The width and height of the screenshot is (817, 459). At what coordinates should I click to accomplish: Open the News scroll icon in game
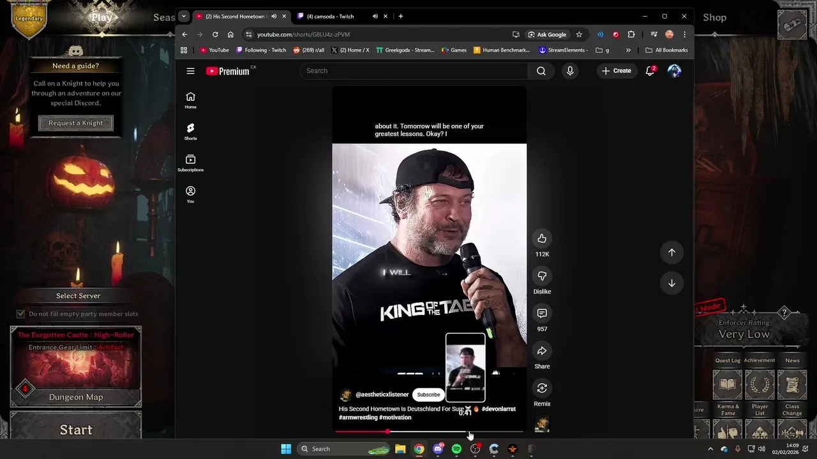[x=792, y=384]
